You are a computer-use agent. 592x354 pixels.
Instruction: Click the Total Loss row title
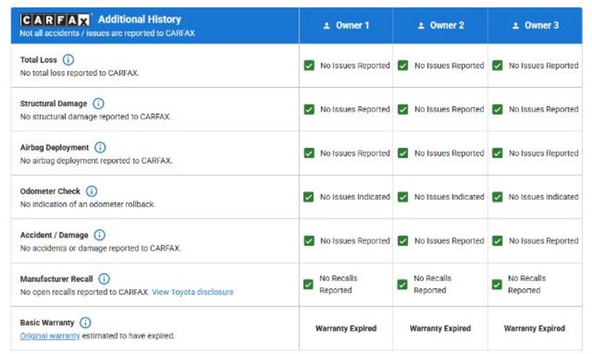pos(39,60)
